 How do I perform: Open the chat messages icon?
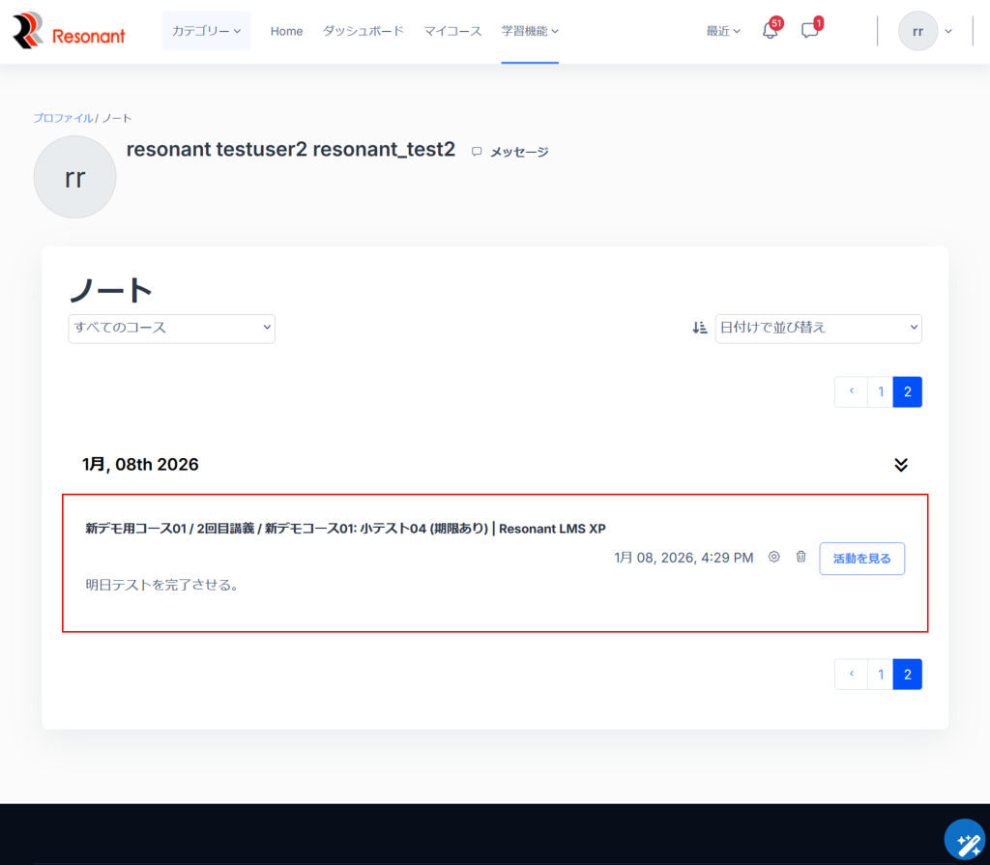[x=810, y=31]
